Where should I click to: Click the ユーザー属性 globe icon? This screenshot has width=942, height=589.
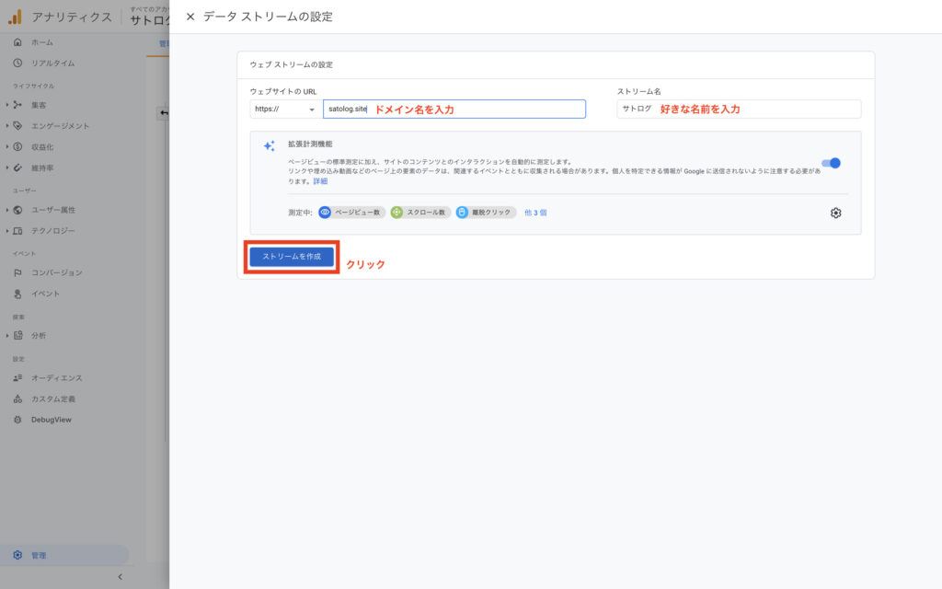click(x=17, y=210)
